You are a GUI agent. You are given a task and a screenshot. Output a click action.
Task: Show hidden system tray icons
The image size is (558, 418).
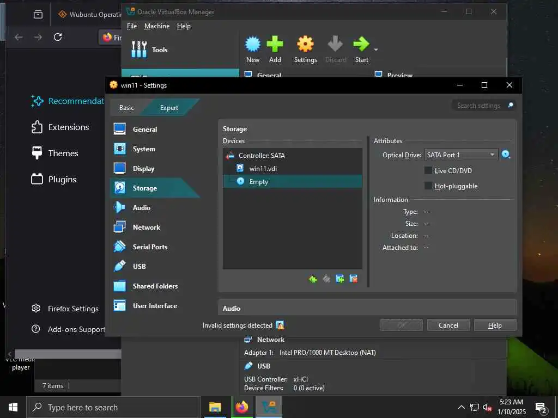[x=461, y=407]
